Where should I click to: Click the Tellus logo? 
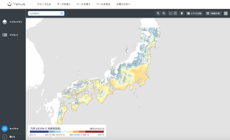click(x=16, y=4)
